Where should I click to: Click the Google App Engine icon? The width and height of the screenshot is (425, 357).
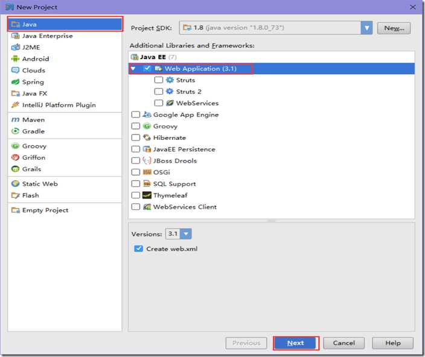click(x=147, y=115)
